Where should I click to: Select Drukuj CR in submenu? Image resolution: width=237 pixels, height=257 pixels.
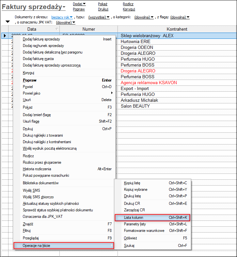tap(153, 204)
